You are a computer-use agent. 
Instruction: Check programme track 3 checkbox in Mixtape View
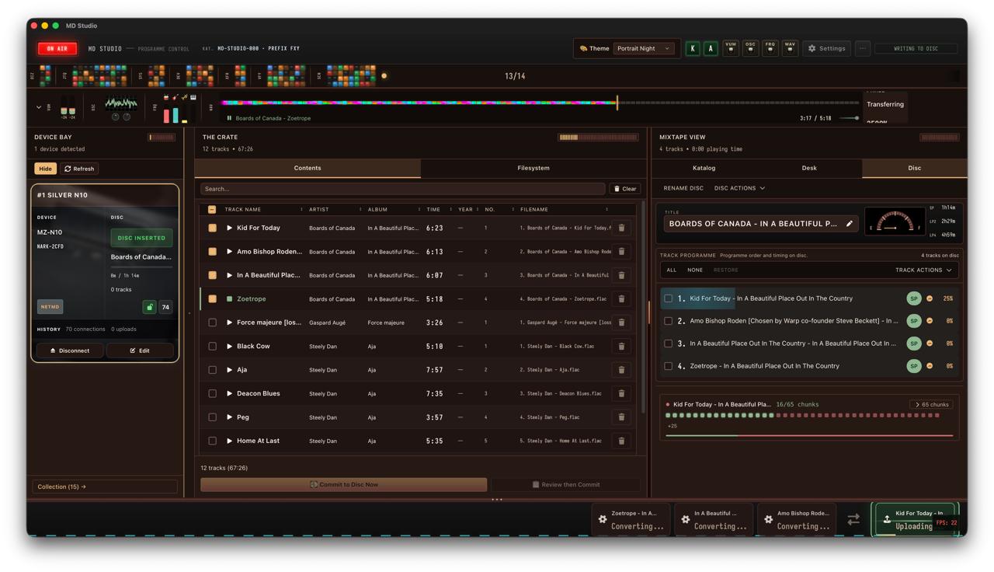(668, 344)
